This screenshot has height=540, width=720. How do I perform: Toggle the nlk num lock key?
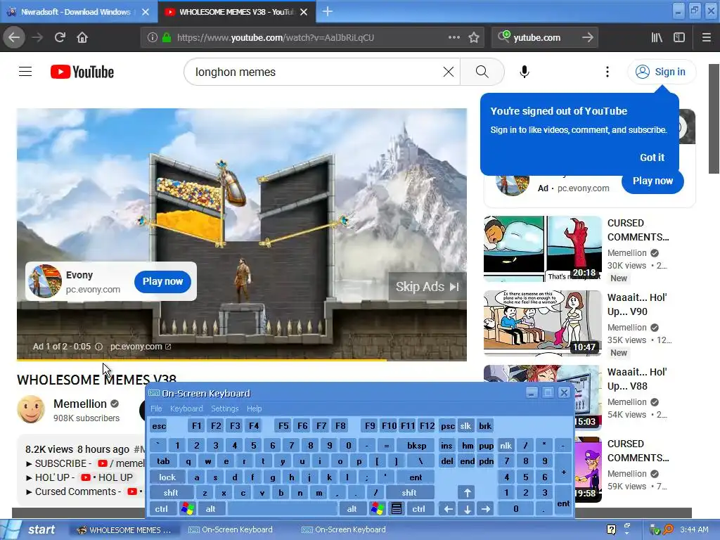[506, 445]
